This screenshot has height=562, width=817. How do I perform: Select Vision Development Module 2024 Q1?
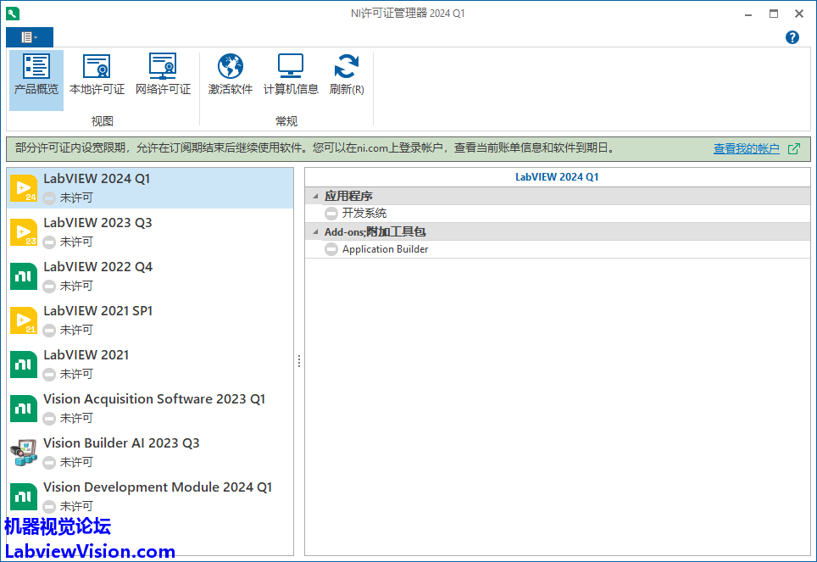click(150, 497)
